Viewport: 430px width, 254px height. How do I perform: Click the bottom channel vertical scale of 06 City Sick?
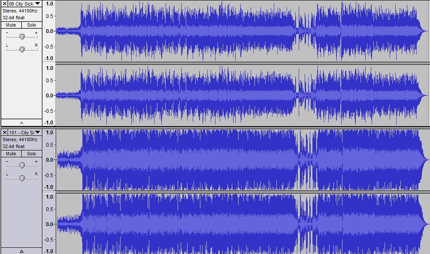point(49,95)
